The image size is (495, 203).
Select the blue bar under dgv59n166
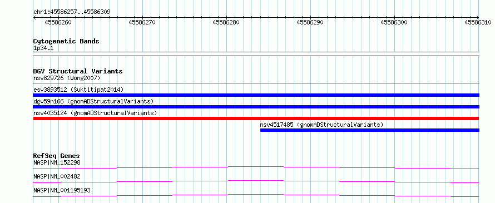pos(256,107)
